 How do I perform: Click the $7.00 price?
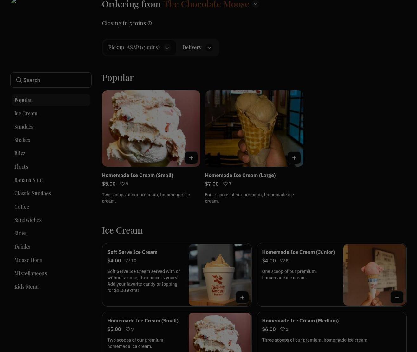212,184
